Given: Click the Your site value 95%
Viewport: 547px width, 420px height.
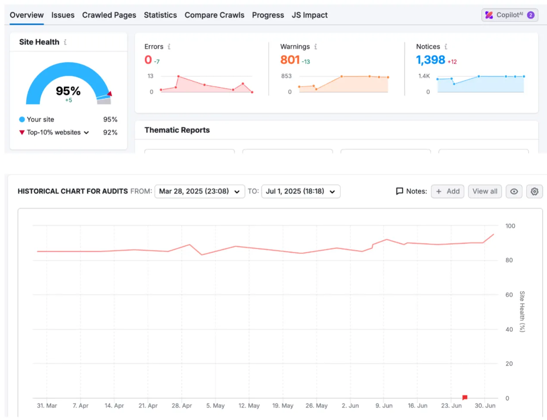Looking at the screenshot, I should (x=110, y=120).
